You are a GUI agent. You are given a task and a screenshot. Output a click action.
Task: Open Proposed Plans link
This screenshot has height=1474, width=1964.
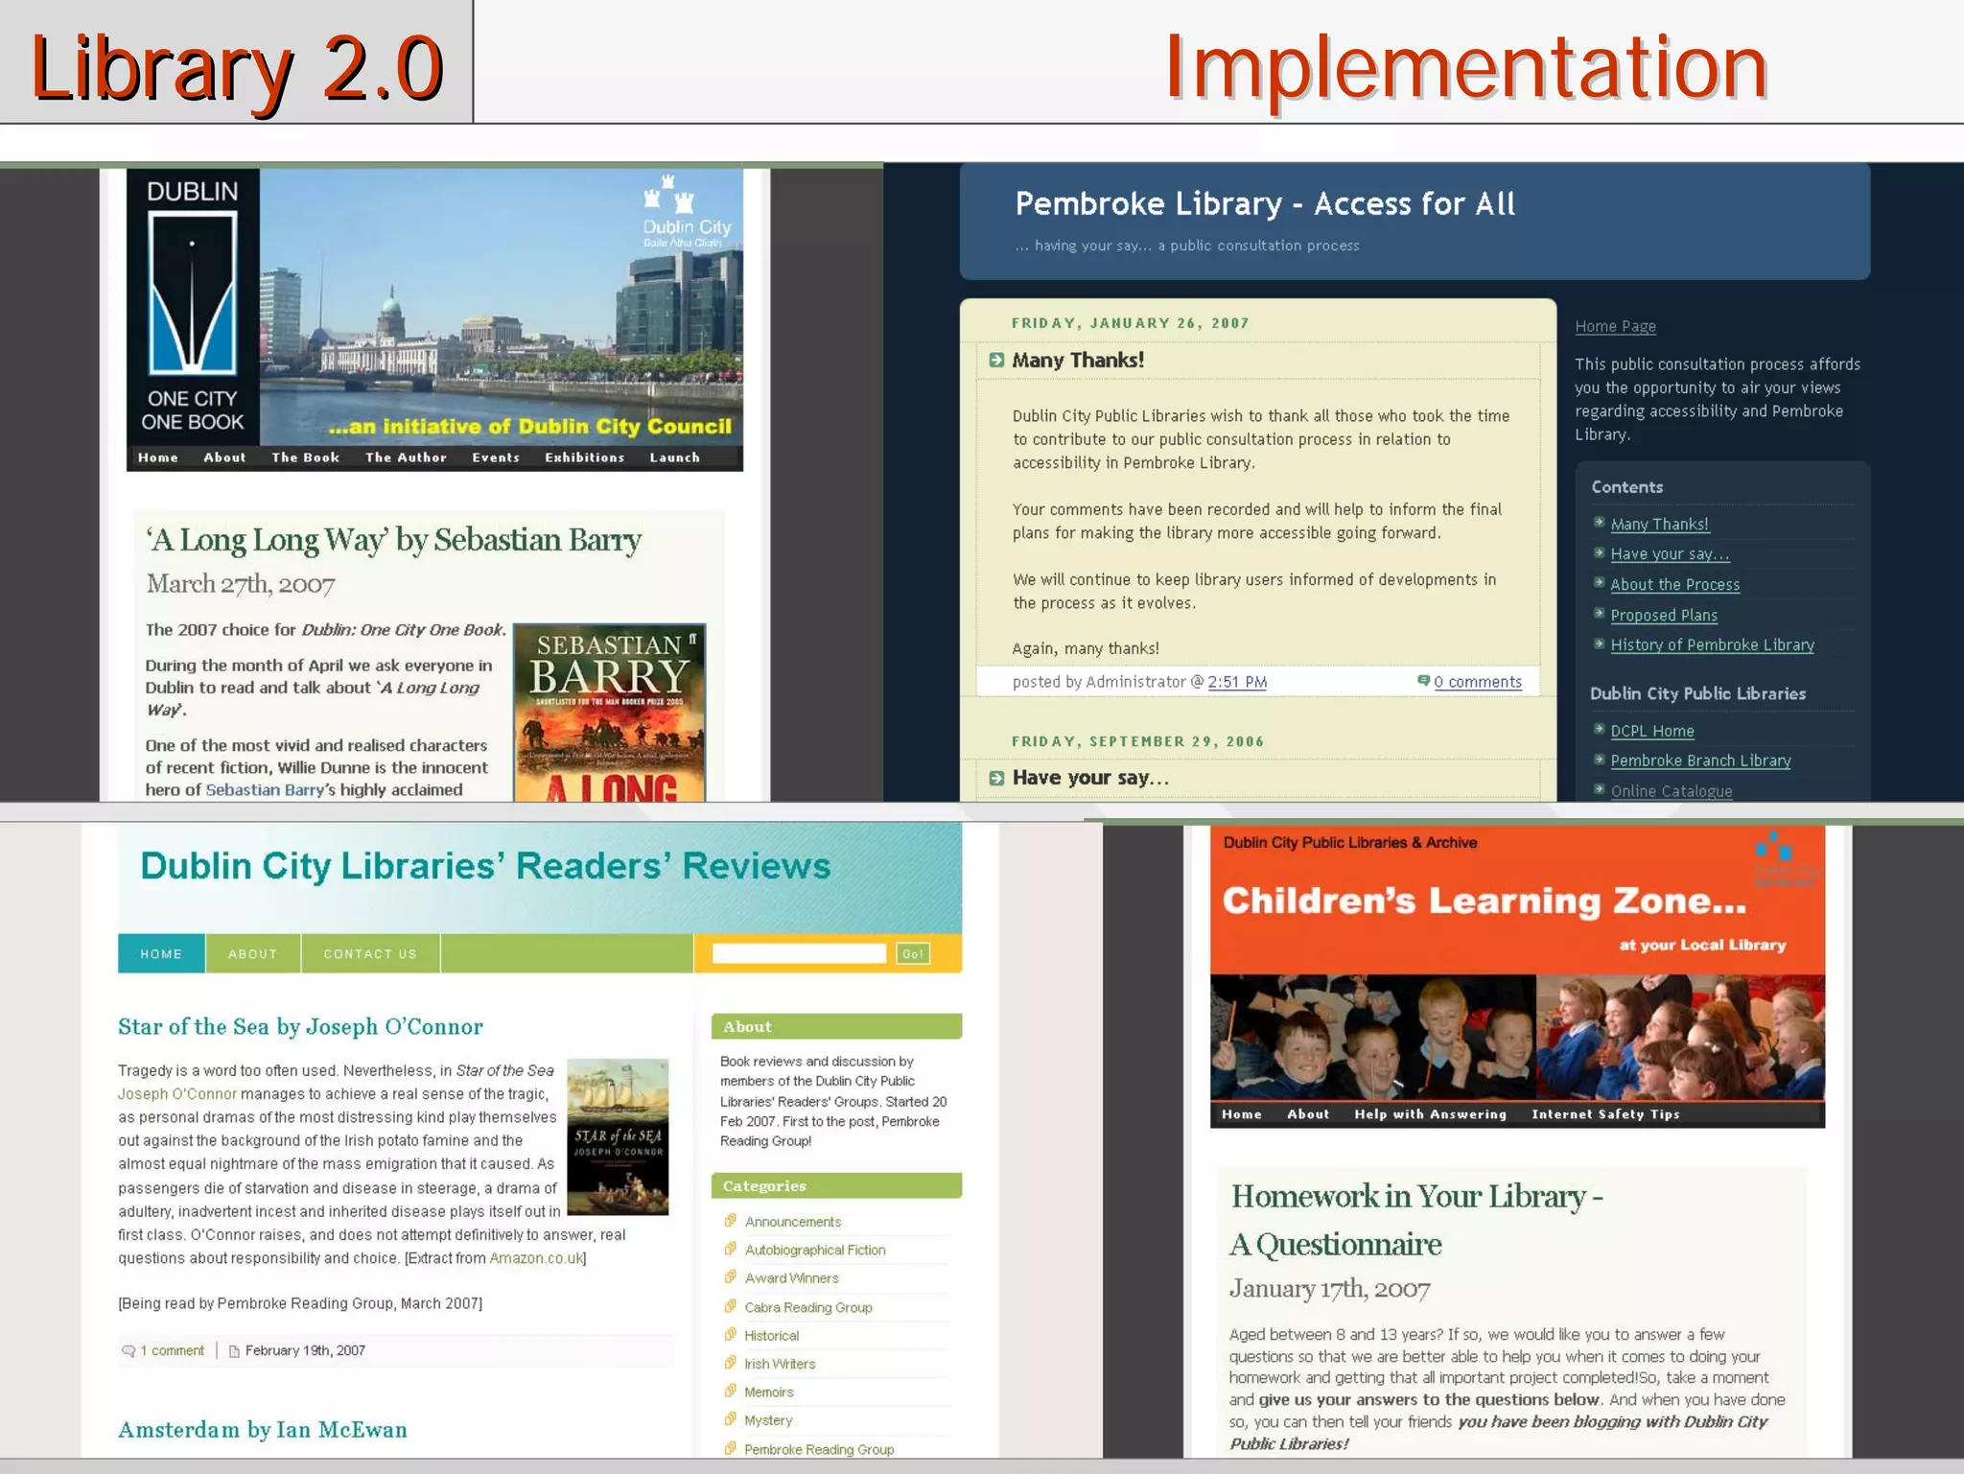tap(1664, 615)
